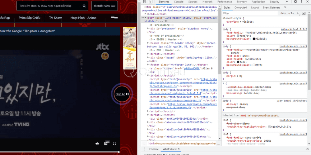Toggle video fullscreen icon
This screenshot has height=155, width=311.
point(114,144)
